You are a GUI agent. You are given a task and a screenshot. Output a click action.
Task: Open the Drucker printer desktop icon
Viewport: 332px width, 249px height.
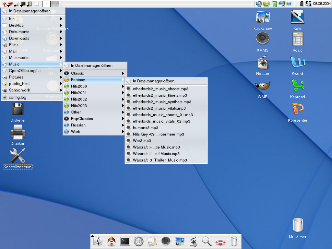(x=18, y=135)
